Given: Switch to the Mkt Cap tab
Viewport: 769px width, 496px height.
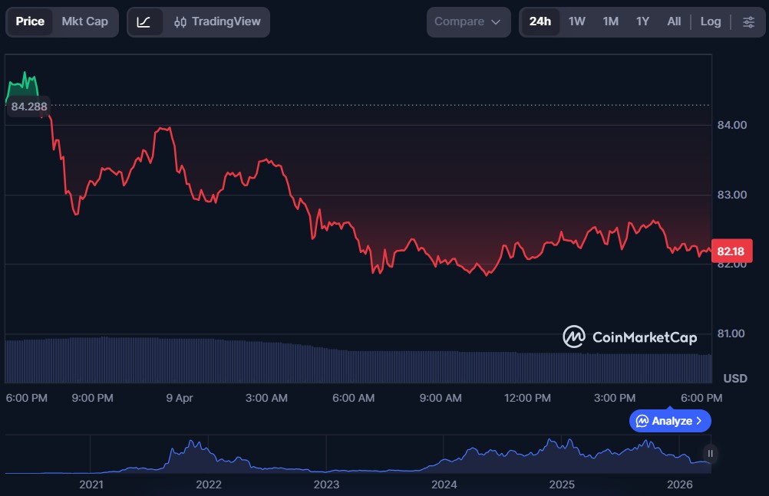Looking at the screenshot, I should [84, 21].
